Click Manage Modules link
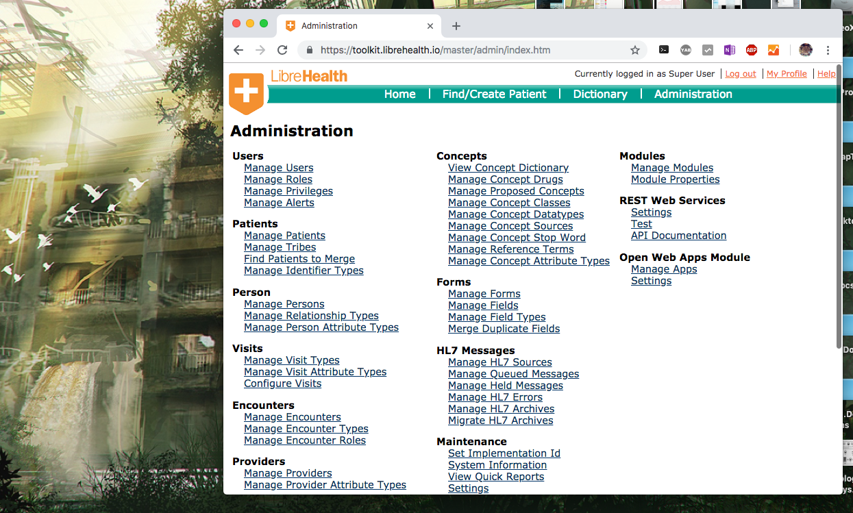The image size is (853, 513). (671, 168)
